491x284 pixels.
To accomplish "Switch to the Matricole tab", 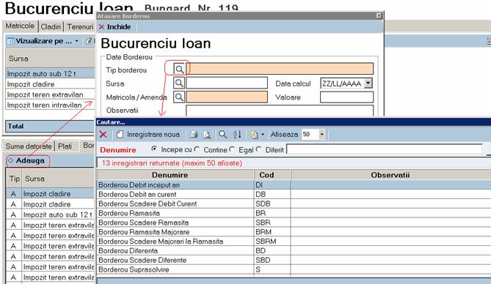I will (x=20, y=26).
